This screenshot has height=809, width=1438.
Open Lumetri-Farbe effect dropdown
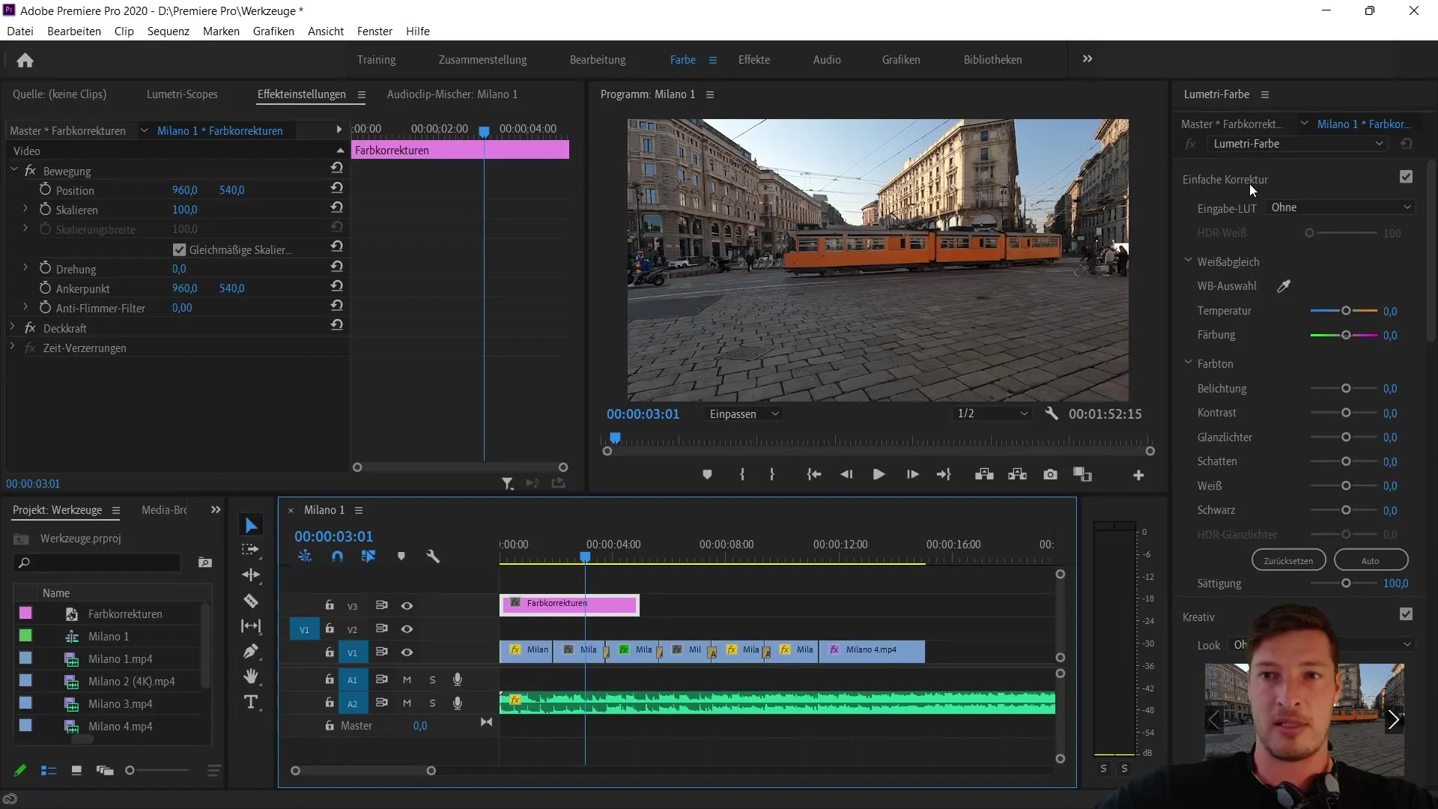(x=1297, y=144)
